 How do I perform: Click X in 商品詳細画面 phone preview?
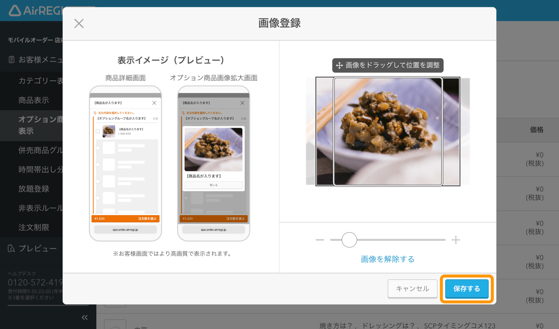154,103
